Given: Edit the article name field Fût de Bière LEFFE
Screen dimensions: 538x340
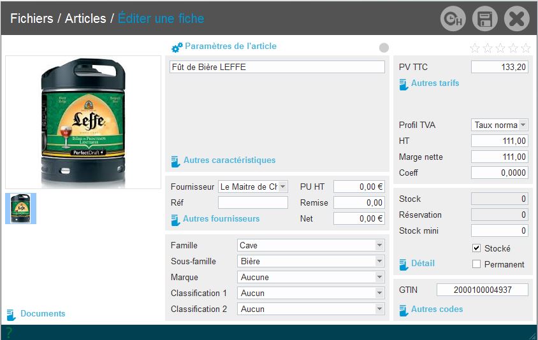Looking at the screenshot, I should point(277,67).
